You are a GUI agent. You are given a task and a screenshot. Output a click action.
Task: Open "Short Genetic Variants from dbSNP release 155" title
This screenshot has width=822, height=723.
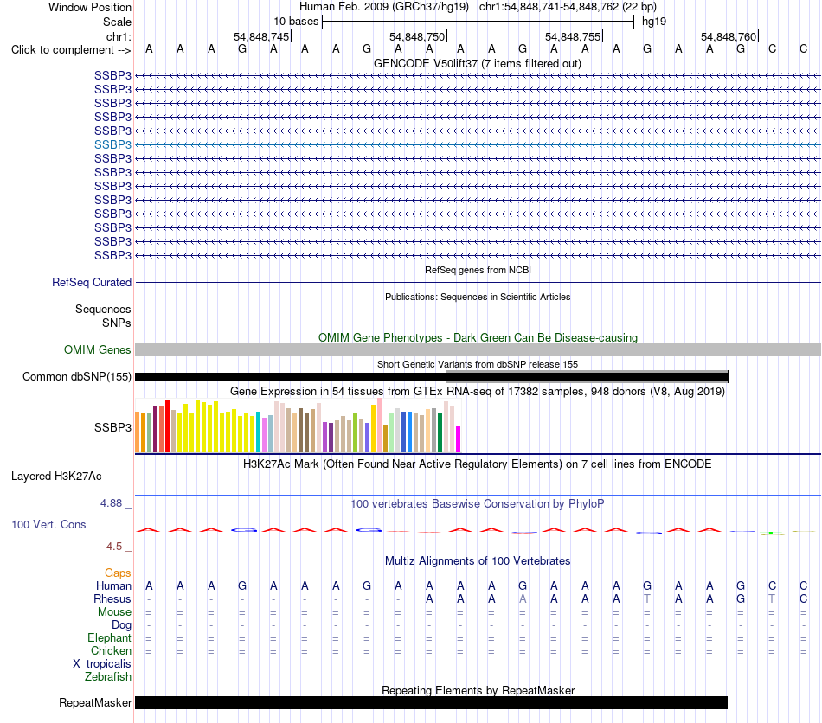tap(478, 364)
